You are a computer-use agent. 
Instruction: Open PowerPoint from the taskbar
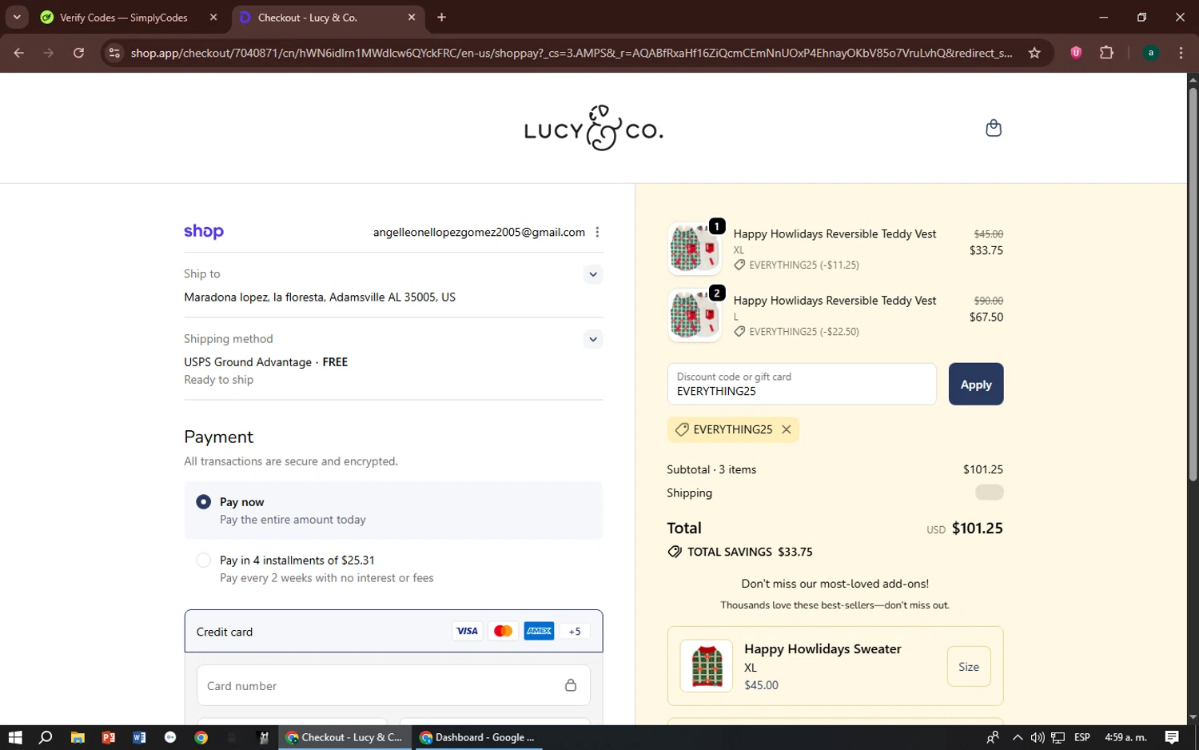109,737
